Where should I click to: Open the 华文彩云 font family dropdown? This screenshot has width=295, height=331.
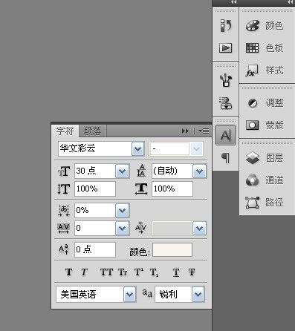click(x=137, y=149)
